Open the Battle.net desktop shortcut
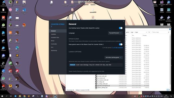Screen dimensions: 174x98 (x=3, y=71)
